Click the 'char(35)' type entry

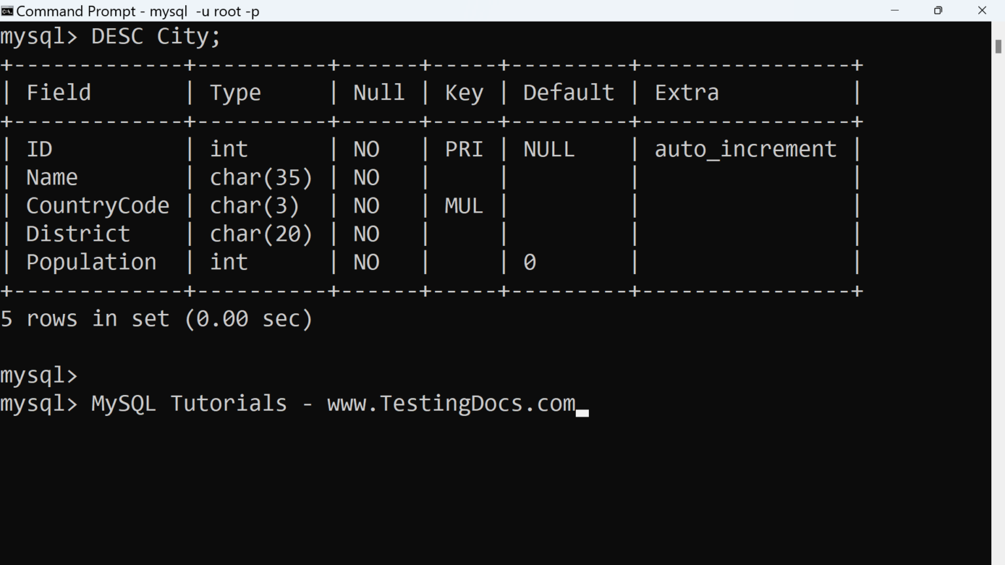click(x=261, y=178)
